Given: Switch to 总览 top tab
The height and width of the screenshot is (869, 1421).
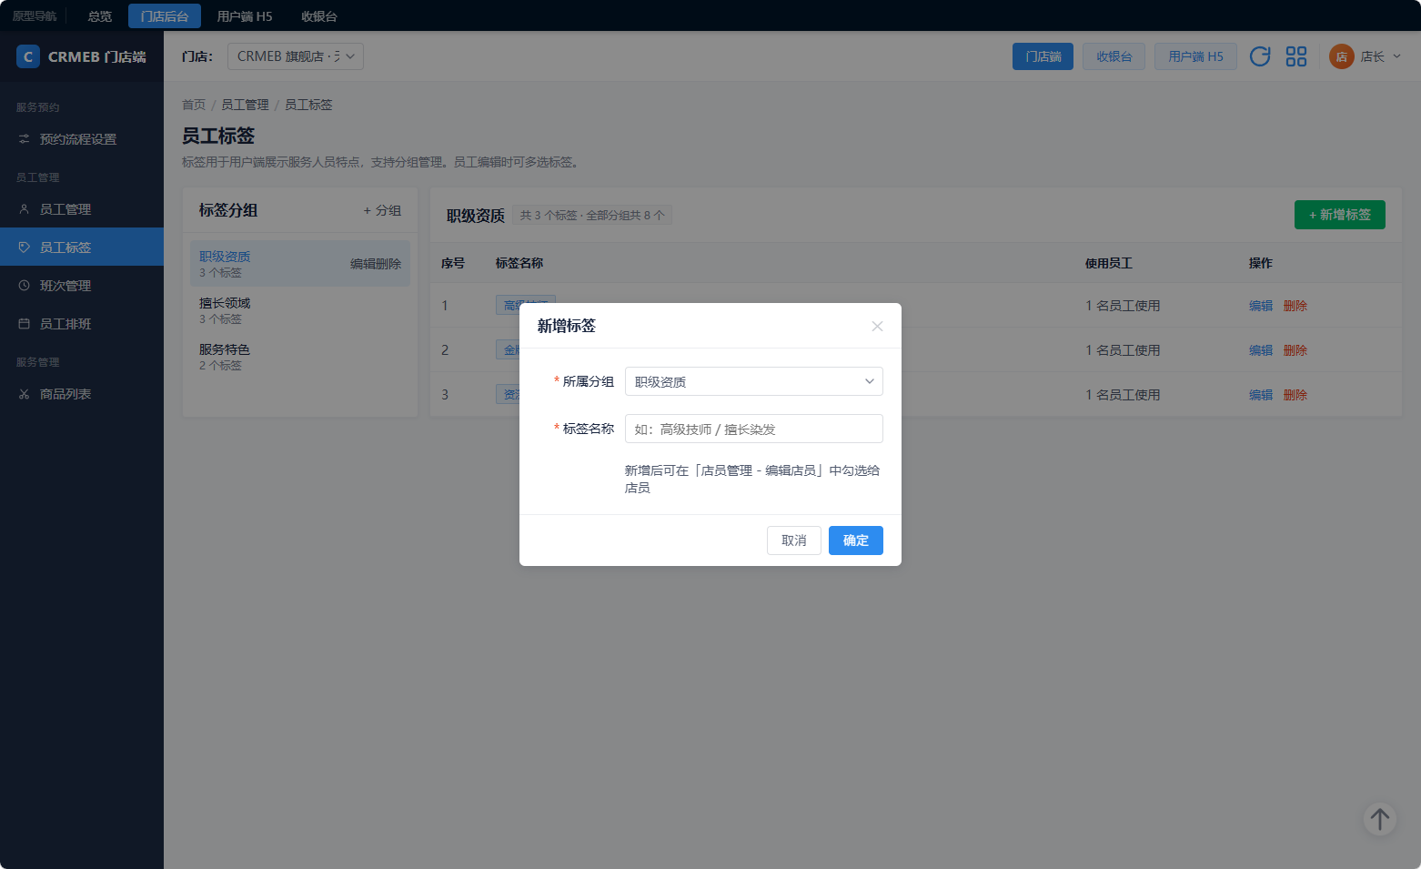Looking at the screenshot, I should click(100, 16).
